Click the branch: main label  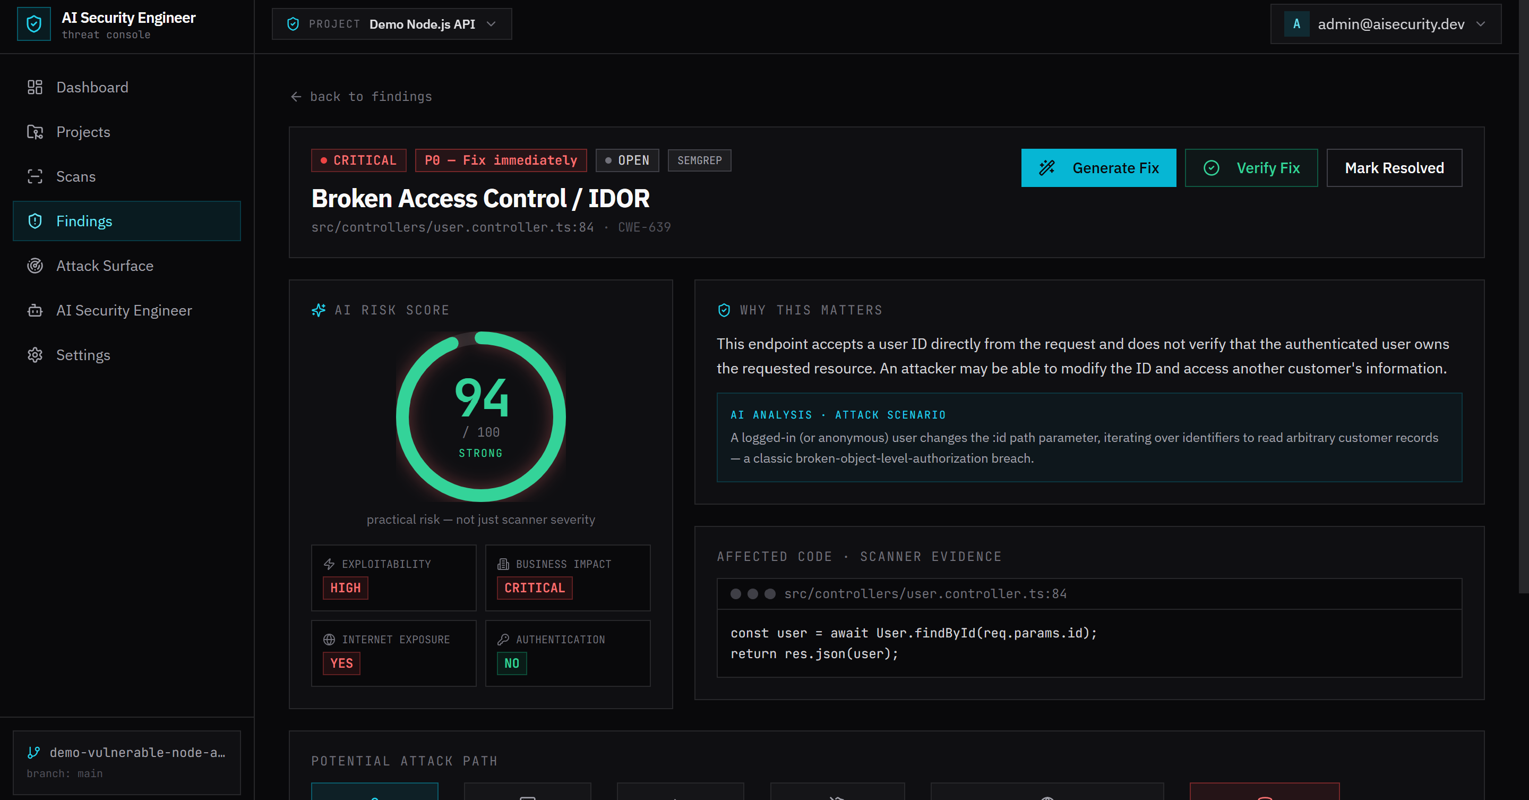point(65,773)
